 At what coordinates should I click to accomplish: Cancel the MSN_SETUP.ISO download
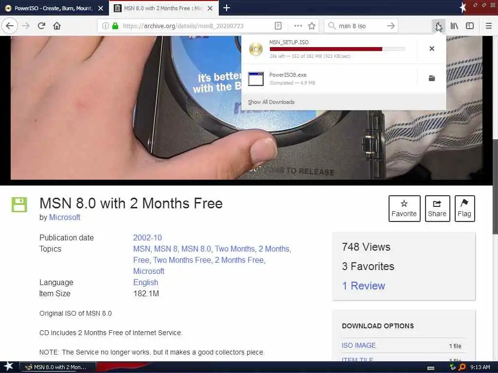tap(432, 49)
